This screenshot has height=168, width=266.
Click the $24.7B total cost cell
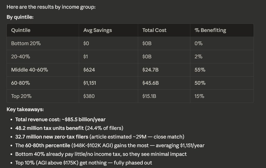150,70
